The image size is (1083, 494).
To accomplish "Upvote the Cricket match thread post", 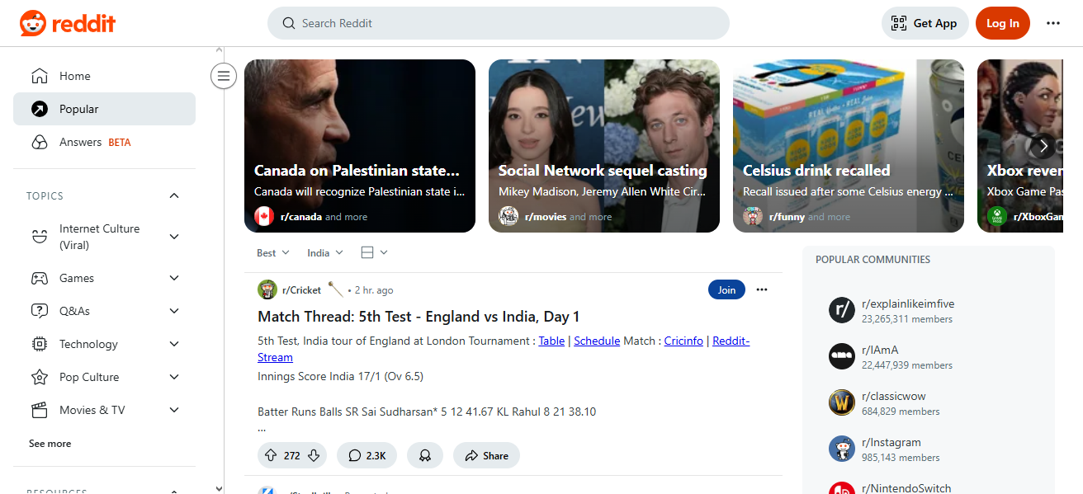I will [x=270, y=455].
